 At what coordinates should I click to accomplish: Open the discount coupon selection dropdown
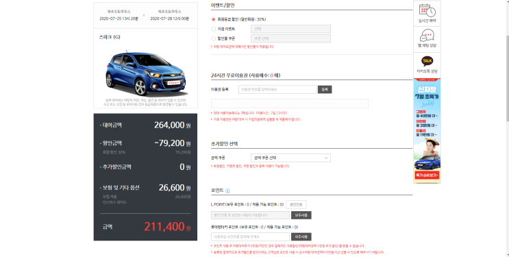pos(290,38)
